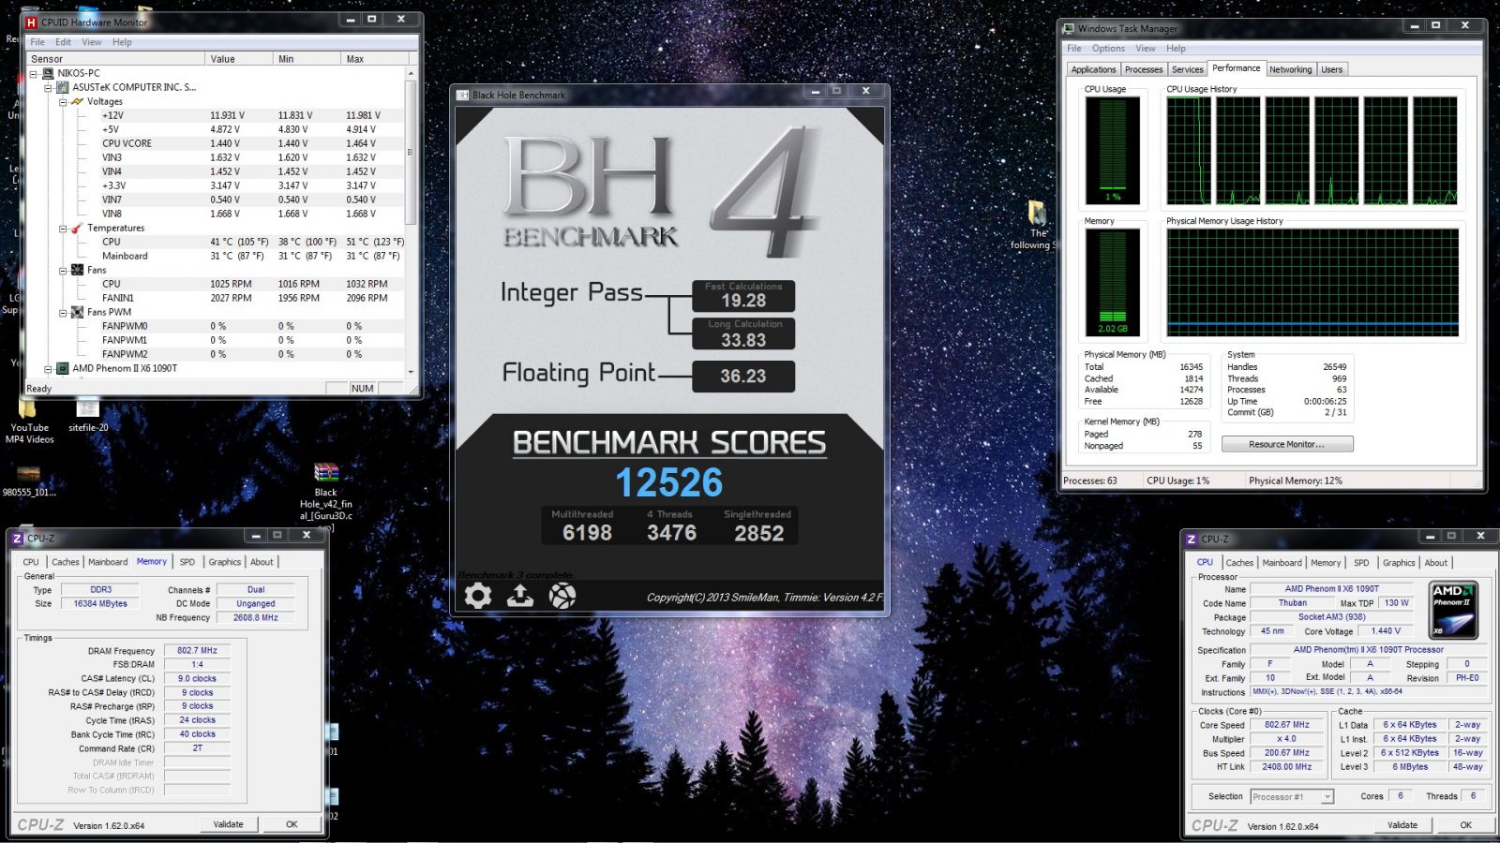The height and width of the screenshot is (843, 1500).
Task: Open Help menu in Task Manager
Action: [x=1176, y=49]
